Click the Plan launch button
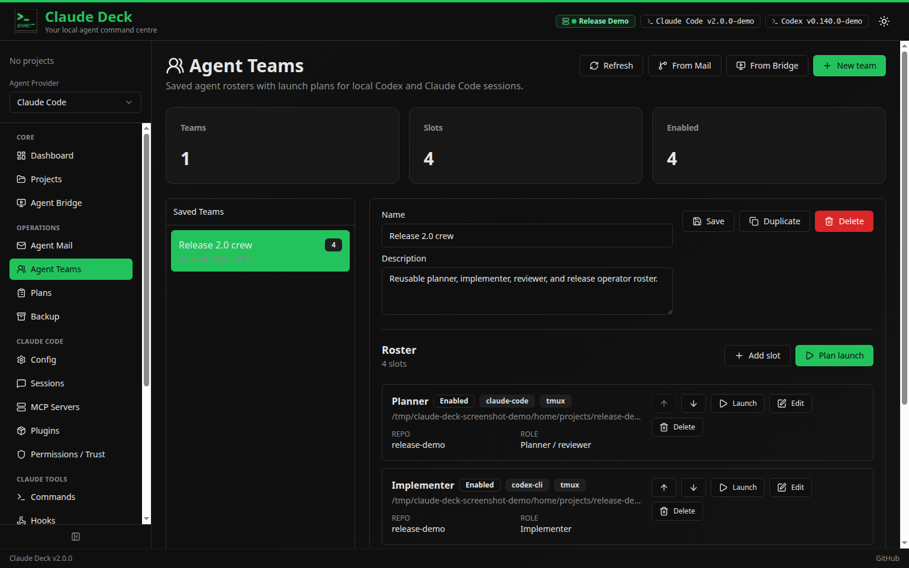This screenshot has width=909, height=568. (834, 356)
